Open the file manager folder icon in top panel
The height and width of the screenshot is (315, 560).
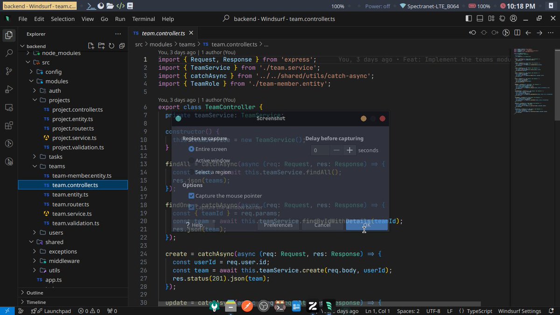(x=110, y=6)
